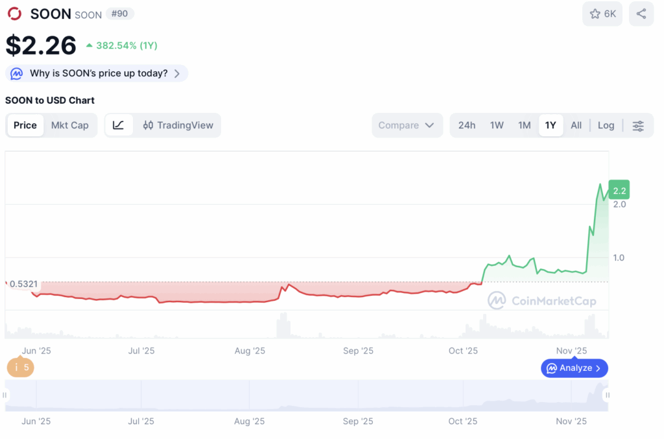
Task: Set chart range to 1M
Action: click(524, 125)
